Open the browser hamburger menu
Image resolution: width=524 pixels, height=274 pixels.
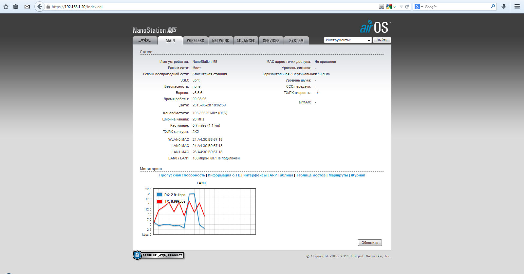[x=517, y=7]
